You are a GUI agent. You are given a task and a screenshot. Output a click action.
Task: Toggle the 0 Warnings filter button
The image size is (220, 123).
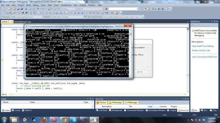(x=115, y=102)
